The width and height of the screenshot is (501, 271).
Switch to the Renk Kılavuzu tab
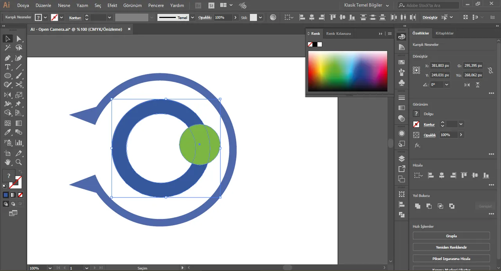click(339, 34)
